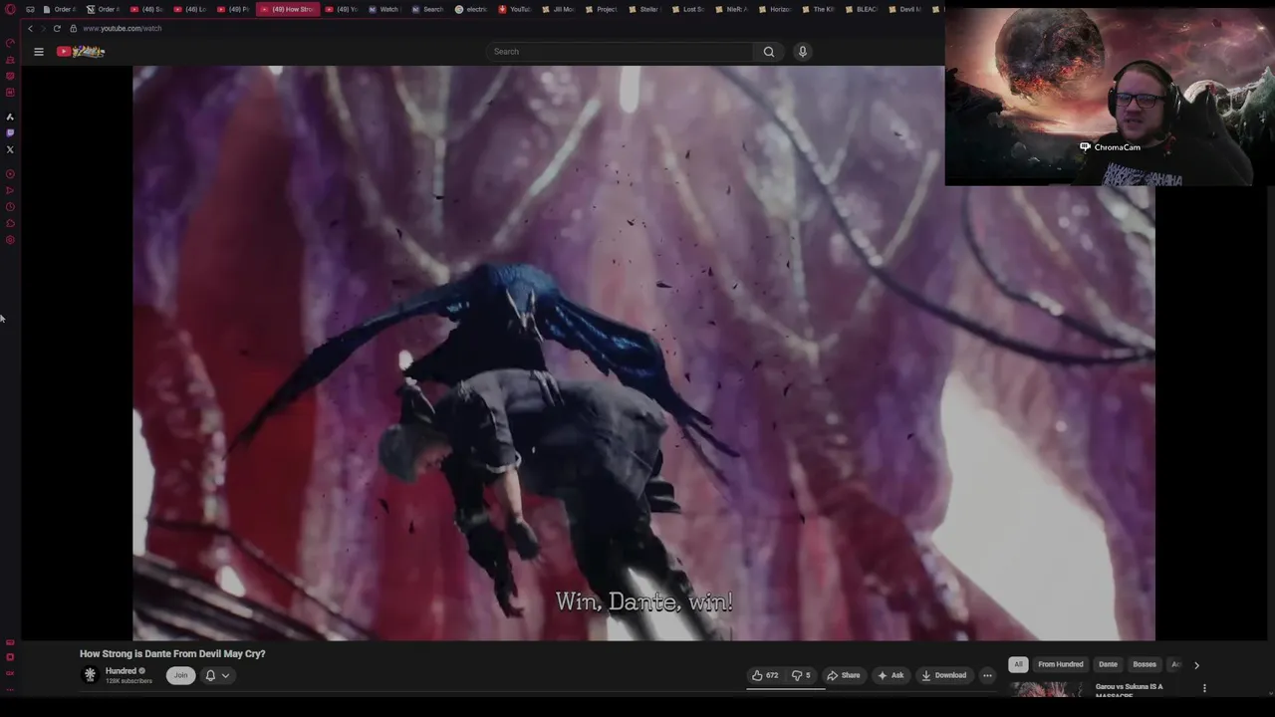Open the Twitch sidebar panel

(x=10, y=132)
